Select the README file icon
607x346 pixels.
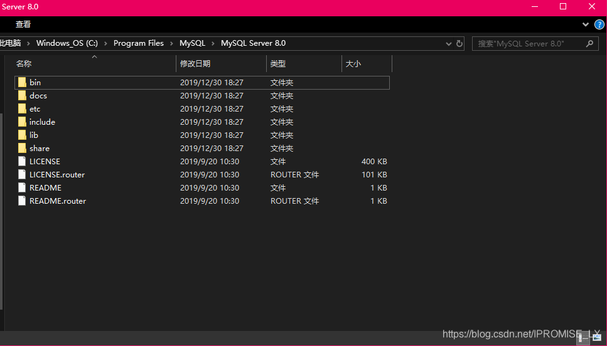tap(22, 187)
